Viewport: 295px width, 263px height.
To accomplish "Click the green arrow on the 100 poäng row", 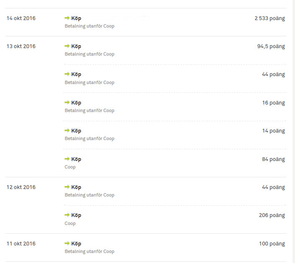I will coord(67,243).
